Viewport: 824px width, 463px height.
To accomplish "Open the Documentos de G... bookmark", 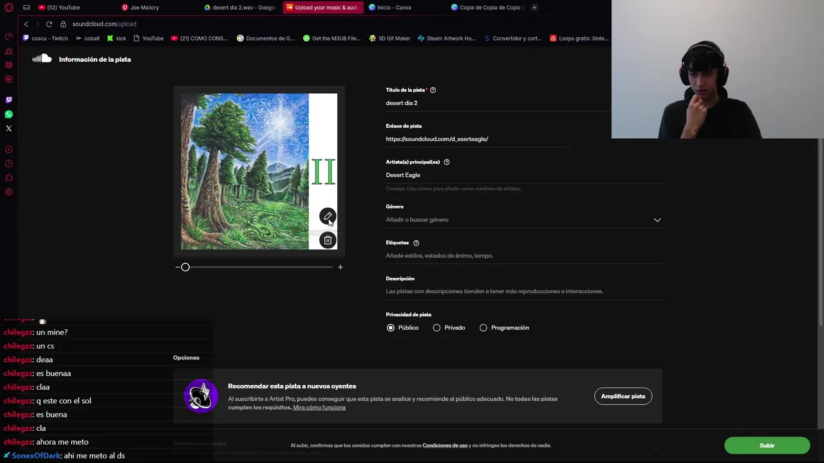I will point(266,38).
